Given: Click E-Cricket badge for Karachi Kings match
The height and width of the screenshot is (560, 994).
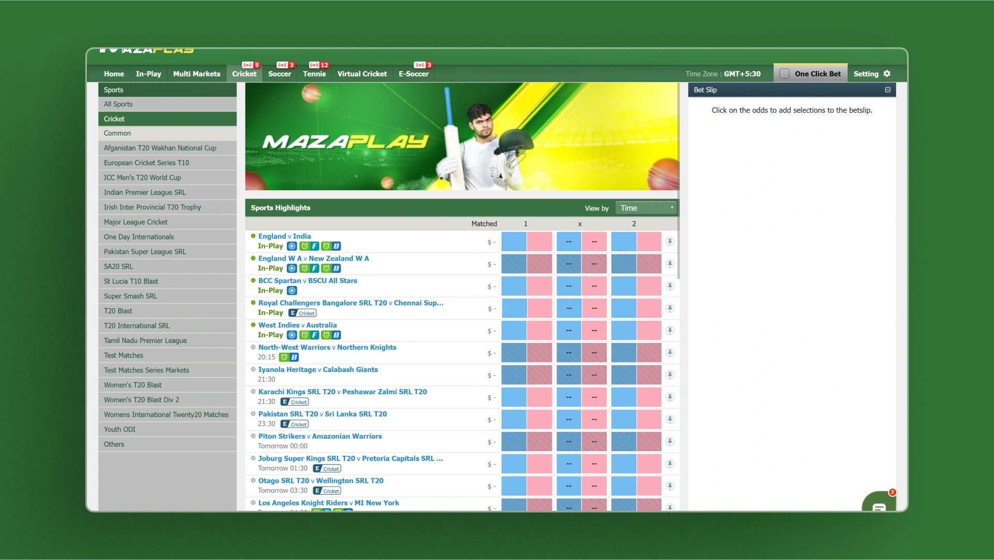Looking at the screenshot, I should (295, 402).
